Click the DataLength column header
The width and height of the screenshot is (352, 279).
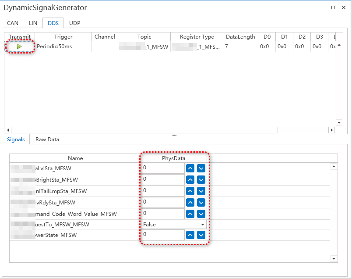pyautogui.click(x=240, y=37)
